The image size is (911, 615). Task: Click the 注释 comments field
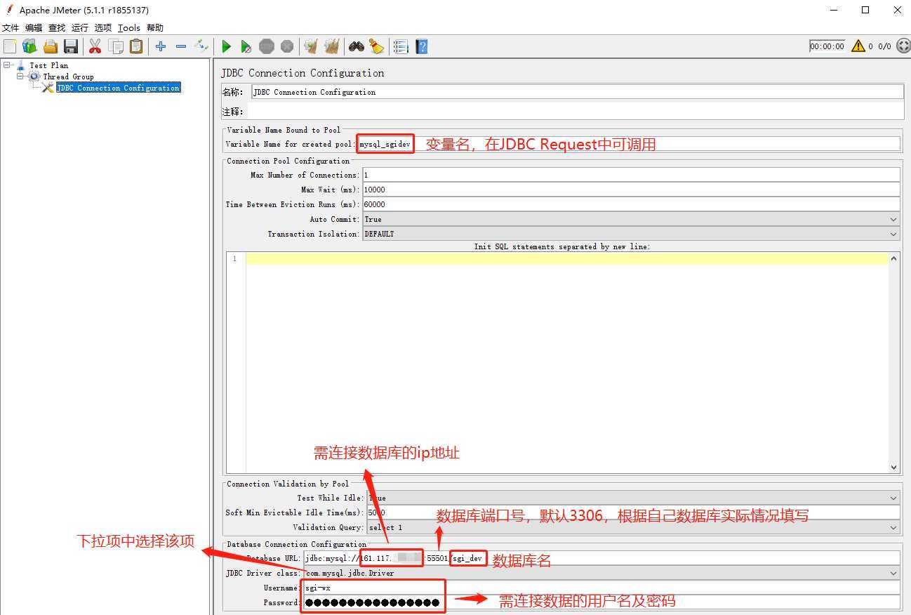tap(575, 111)
